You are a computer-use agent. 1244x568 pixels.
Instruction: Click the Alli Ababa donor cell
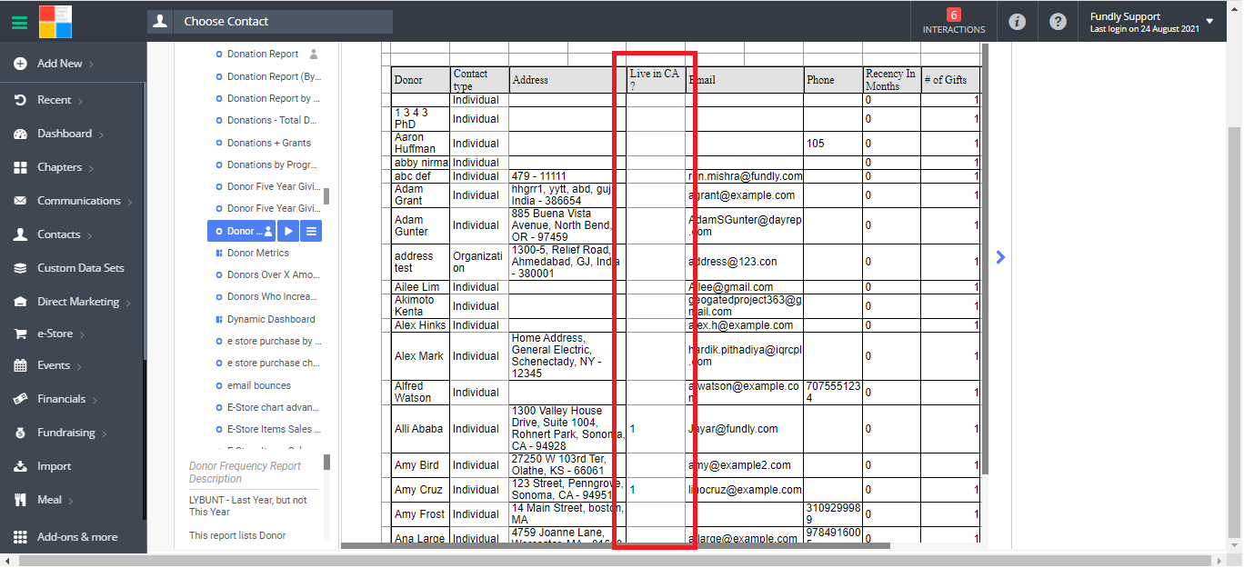pyautogui.click(x=420, y=429)
